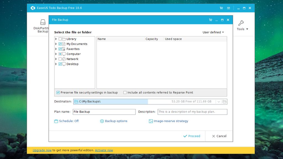The width and height of the screenshot is (283, 159).
Task: Click the shopping cart icon in title bar
Action: pyautogui.click(x=221, y=8)
